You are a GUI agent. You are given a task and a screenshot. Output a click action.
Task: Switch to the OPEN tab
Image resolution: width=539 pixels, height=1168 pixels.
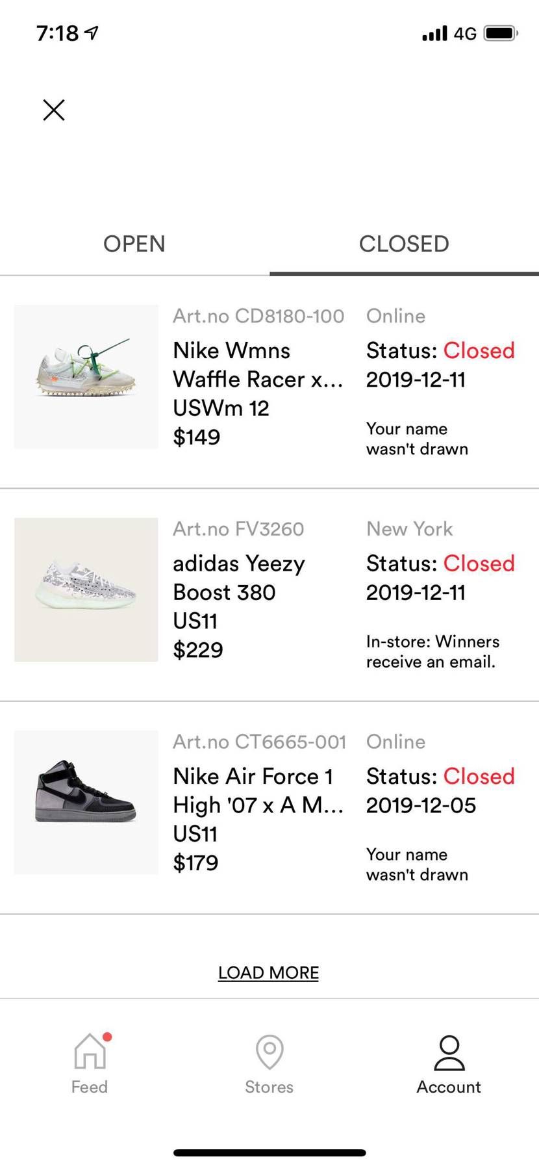tap(134, 244)
